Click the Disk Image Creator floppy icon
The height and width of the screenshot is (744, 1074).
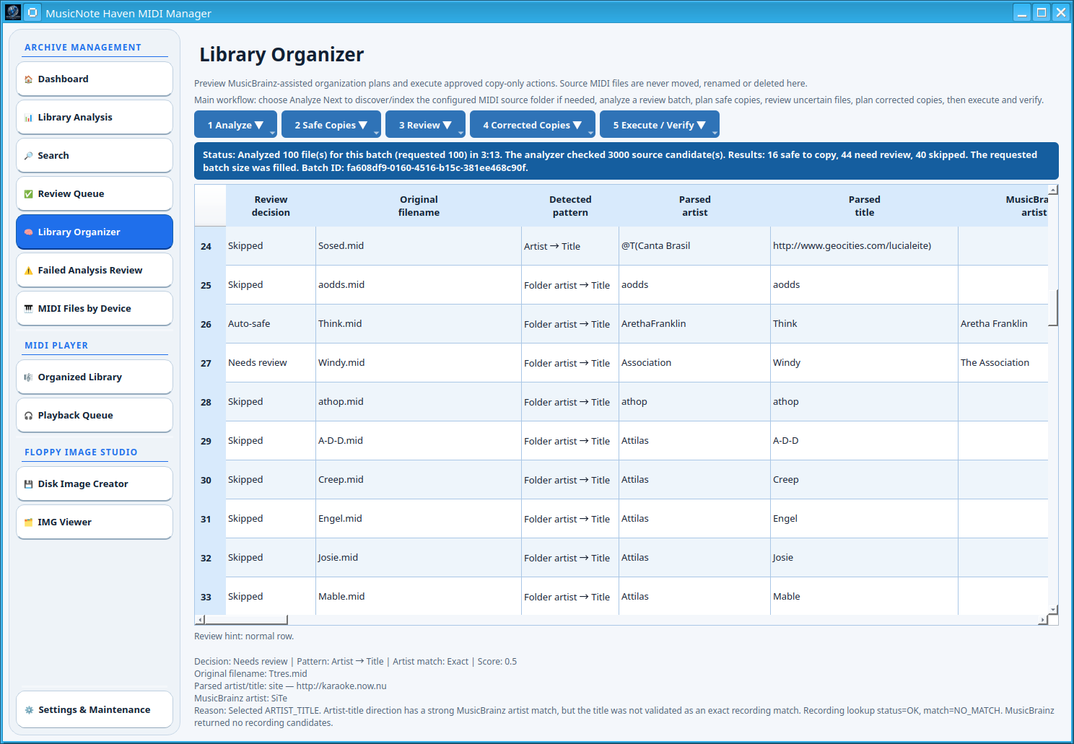coord(29,484)
